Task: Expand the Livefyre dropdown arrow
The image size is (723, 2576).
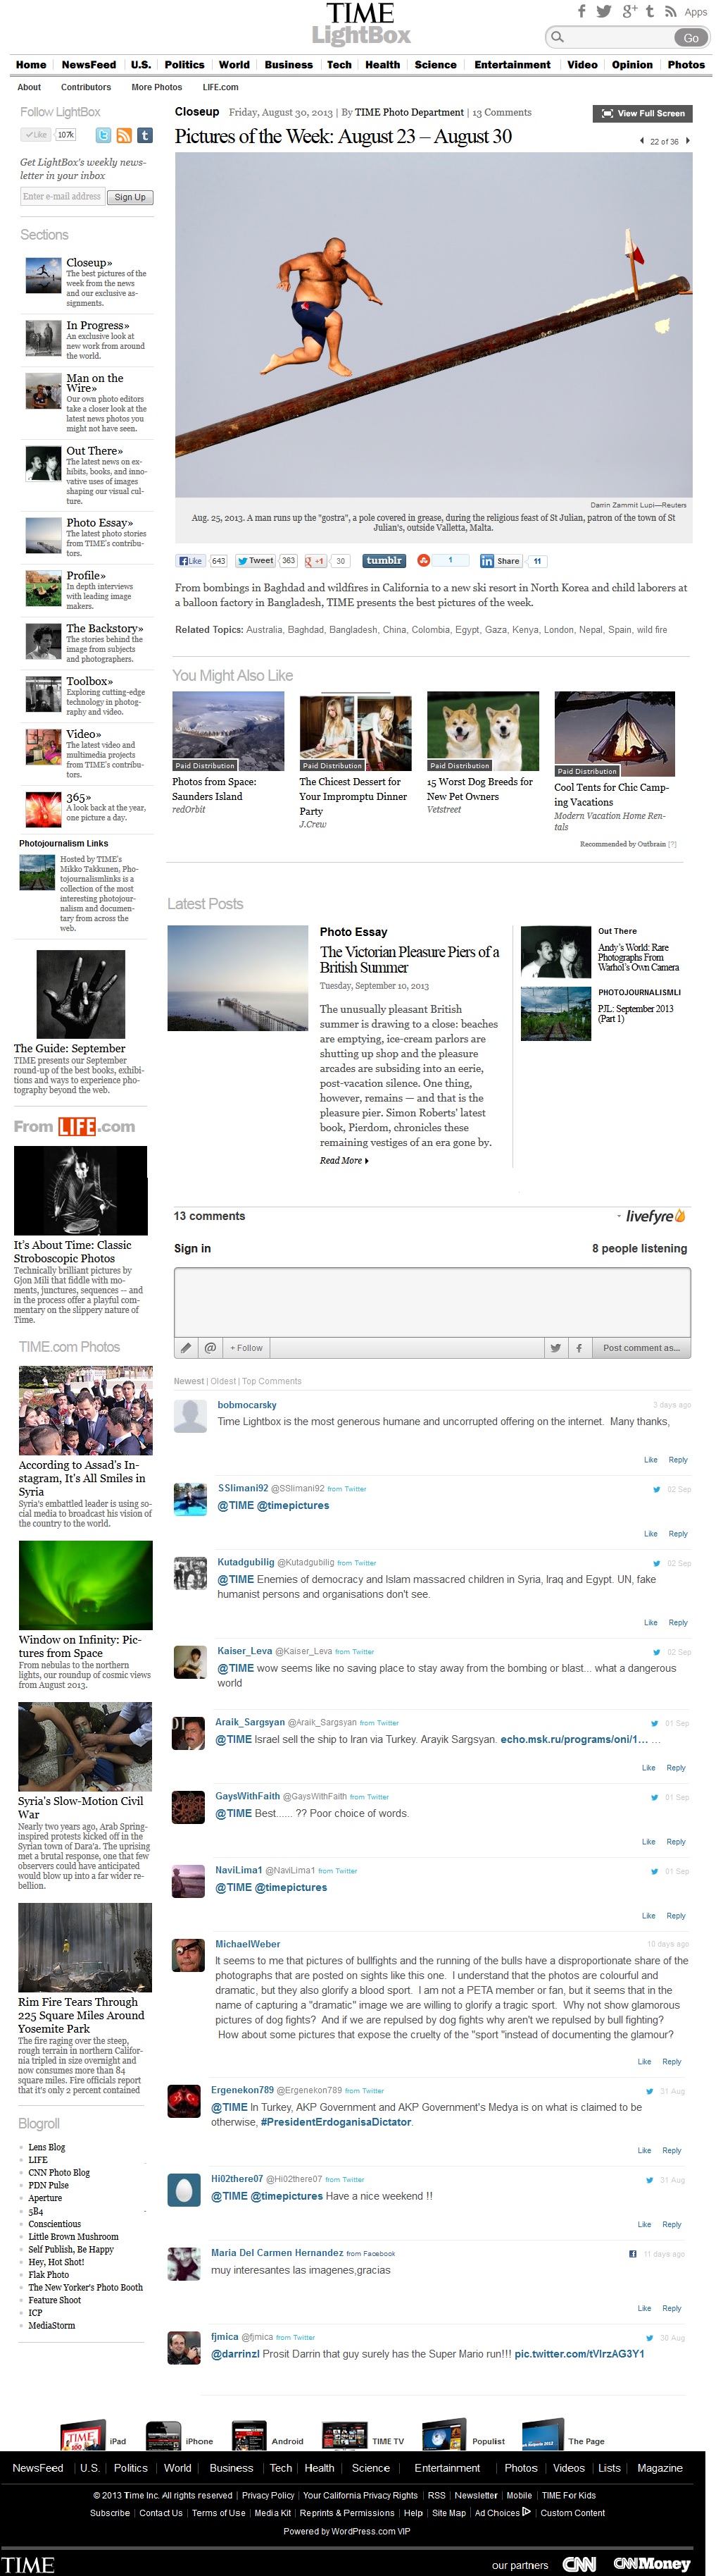Action: pos(619,1217)
